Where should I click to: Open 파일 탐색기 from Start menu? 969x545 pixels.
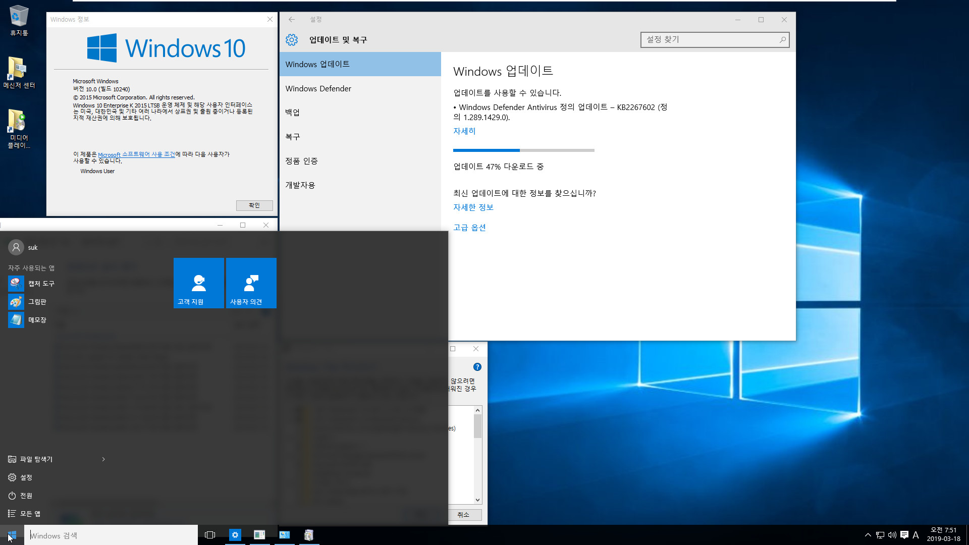pos(31,459)
